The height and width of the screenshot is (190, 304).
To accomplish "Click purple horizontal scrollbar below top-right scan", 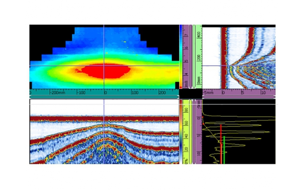I will (239, 97).
